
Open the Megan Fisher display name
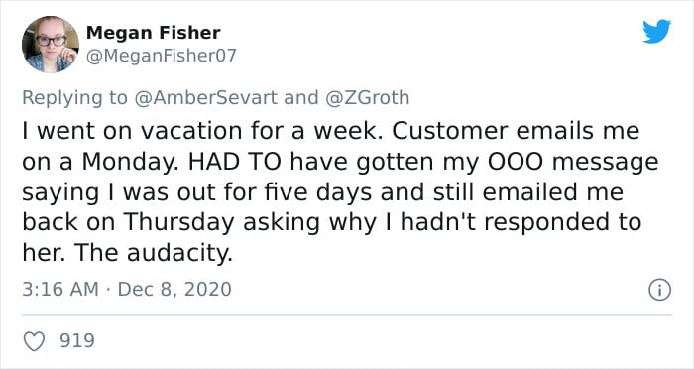[153, 33]
